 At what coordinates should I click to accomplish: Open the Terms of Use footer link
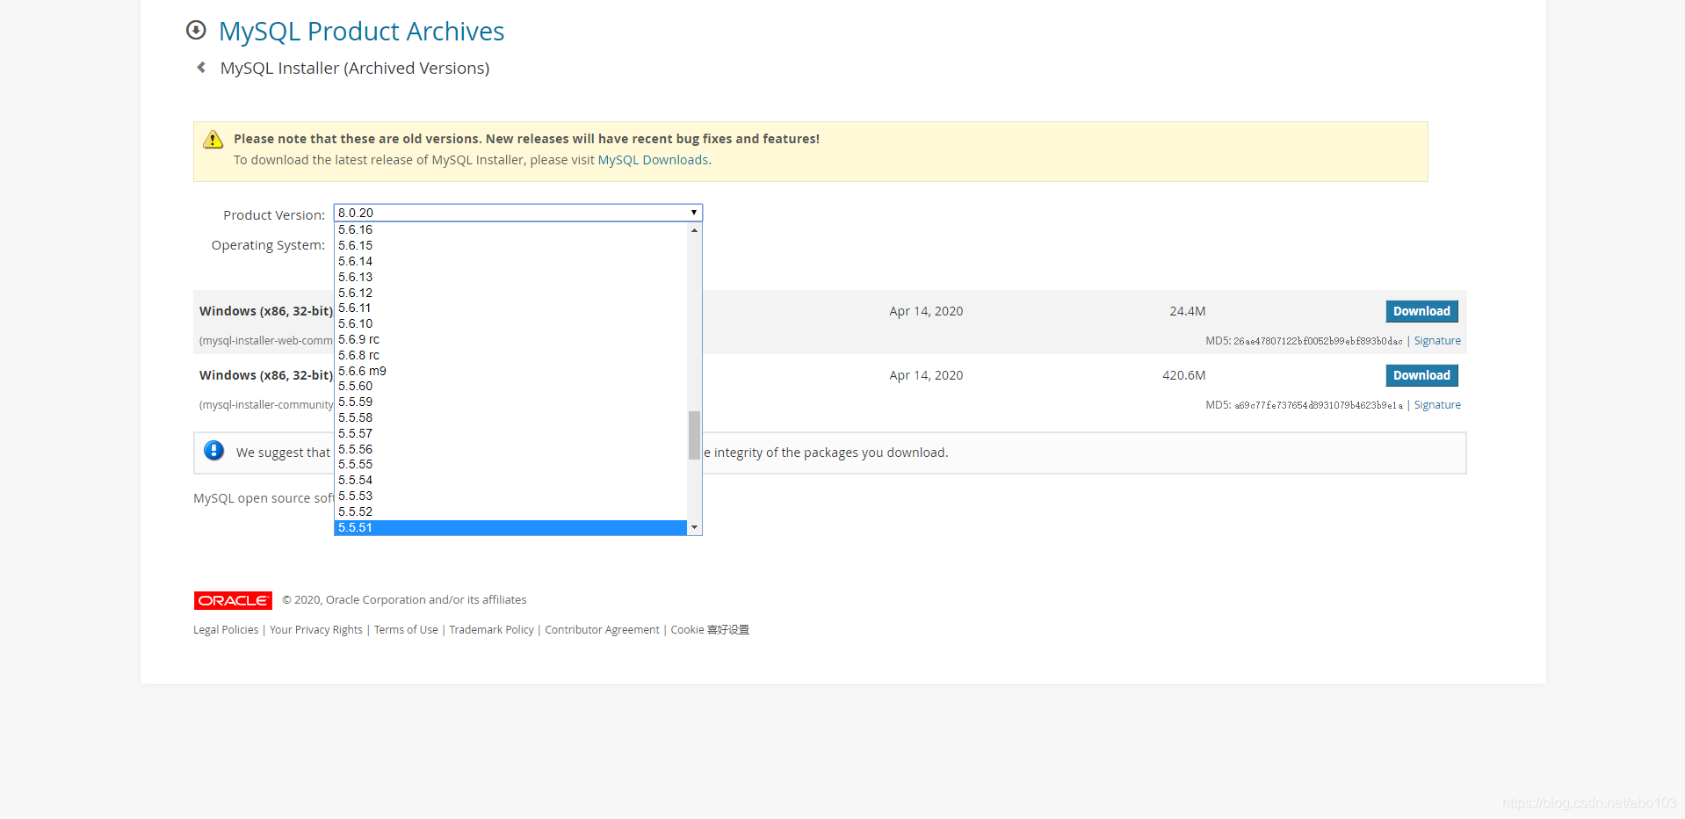[x=406, y=630]
